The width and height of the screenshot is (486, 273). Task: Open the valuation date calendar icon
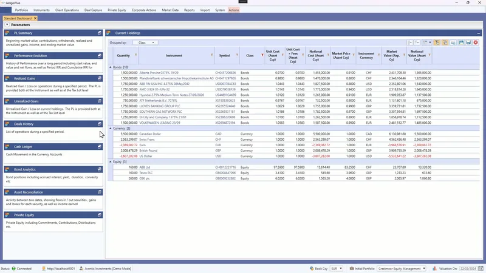pyautogui.click(x=481, y=269)
